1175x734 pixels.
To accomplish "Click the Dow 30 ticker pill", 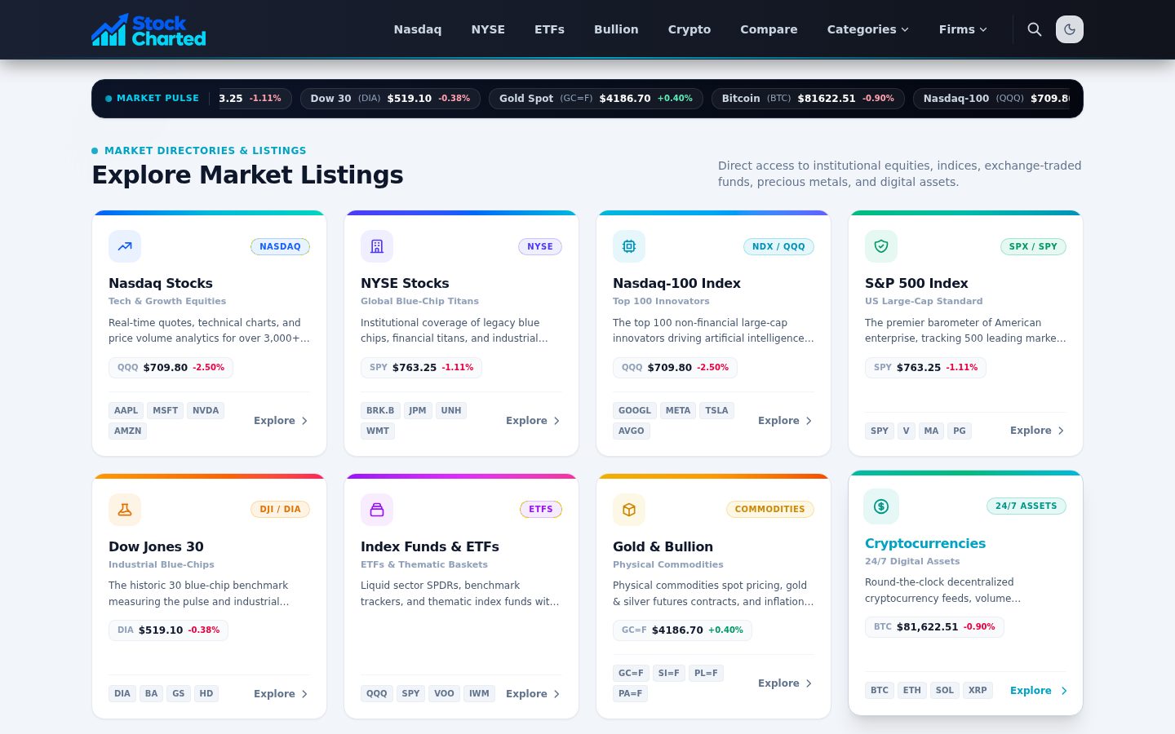I will click(x=390, y=99).
